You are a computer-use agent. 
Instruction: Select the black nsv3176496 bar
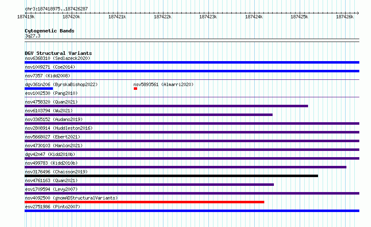171,176
